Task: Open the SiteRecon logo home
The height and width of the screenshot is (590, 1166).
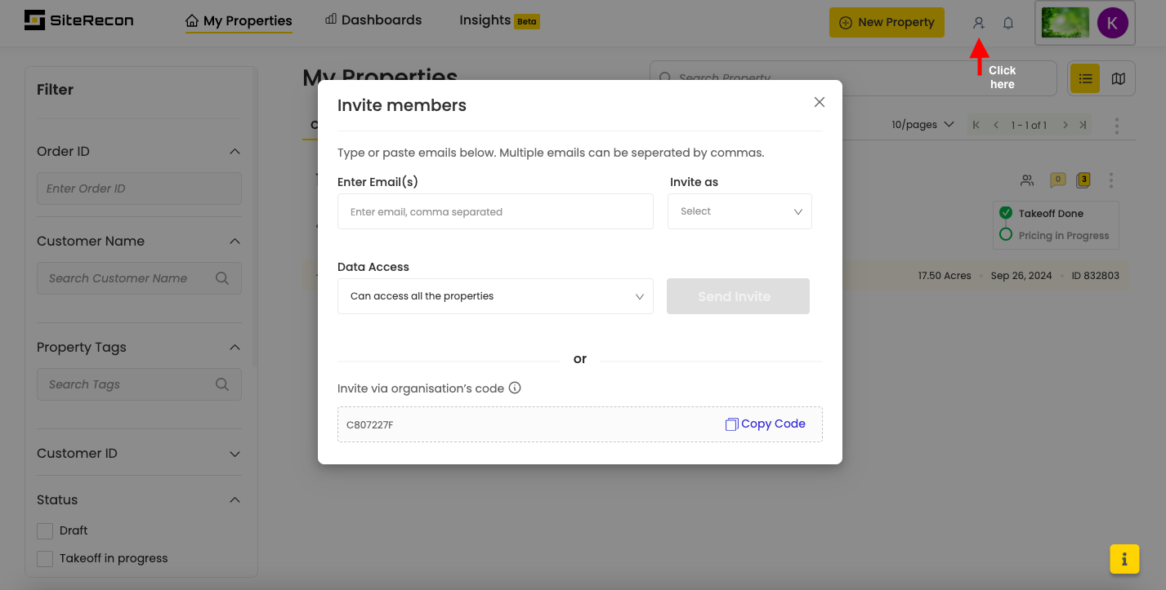Action: (79, 20)
